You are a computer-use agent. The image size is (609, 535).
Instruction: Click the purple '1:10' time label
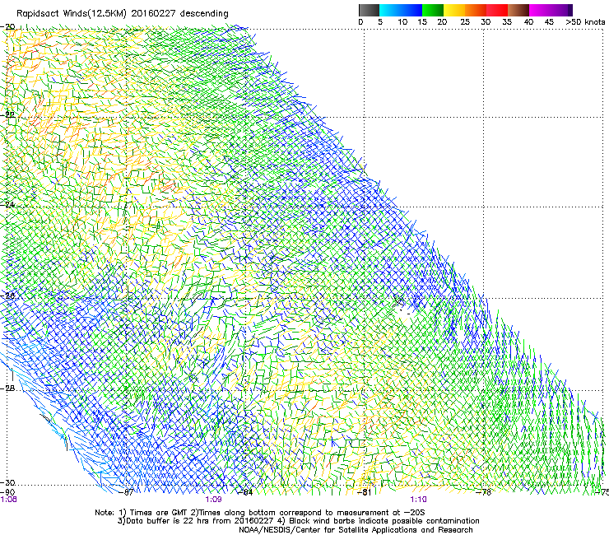(x=418, y=500)
